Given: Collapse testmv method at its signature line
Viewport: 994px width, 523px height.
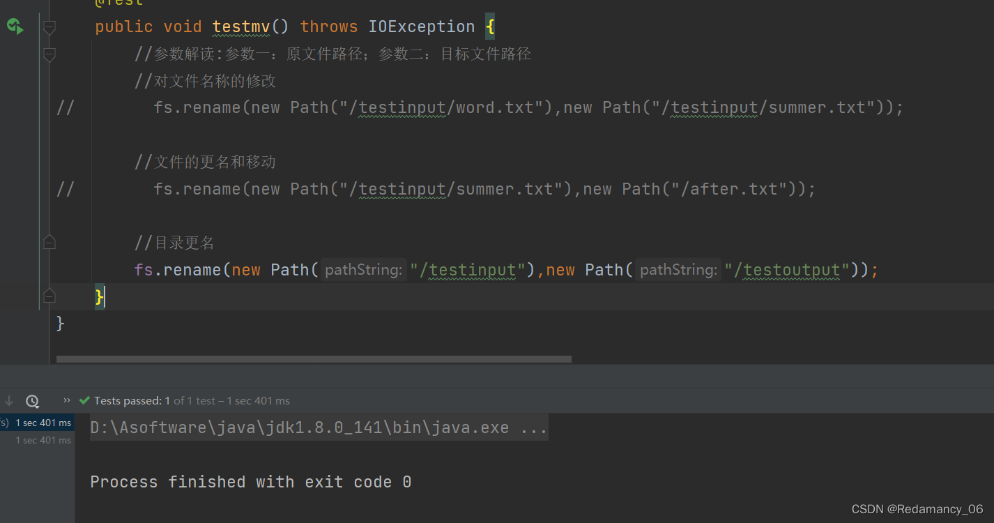Looking at the screenshot, I should [49, 27].
